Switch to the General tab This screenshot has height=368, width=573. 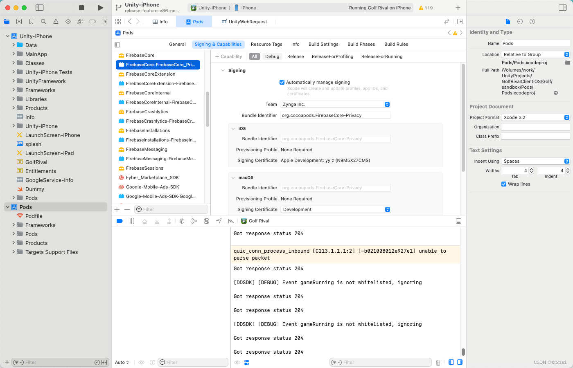point(177,45)
